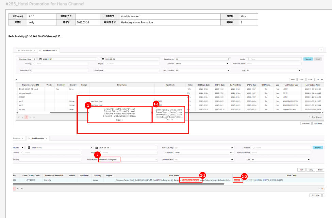Click the red annotation marker labeled 2-2
The image size is (332, 218).
pyautogui.click(x=244, y=176)
